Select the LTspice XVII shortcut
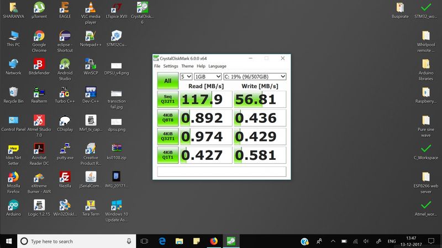This screenshot has height=248, width=442. pos(117,10)
